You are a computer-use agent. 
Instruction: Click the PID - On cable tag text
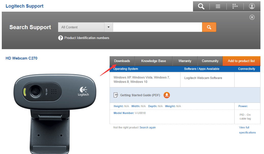pos(245,117)
